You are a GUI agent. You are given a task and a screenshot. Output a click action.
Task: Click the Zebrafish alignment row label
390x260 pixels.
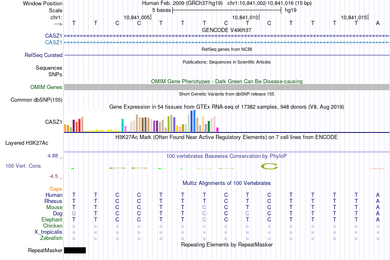click(51, 238)
